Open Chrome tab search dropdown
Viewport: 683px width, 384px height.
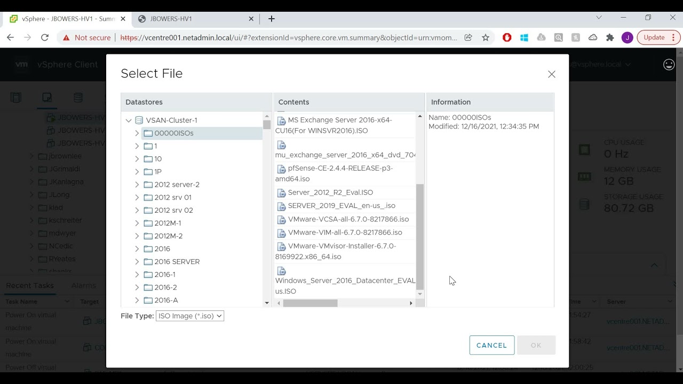599,18
